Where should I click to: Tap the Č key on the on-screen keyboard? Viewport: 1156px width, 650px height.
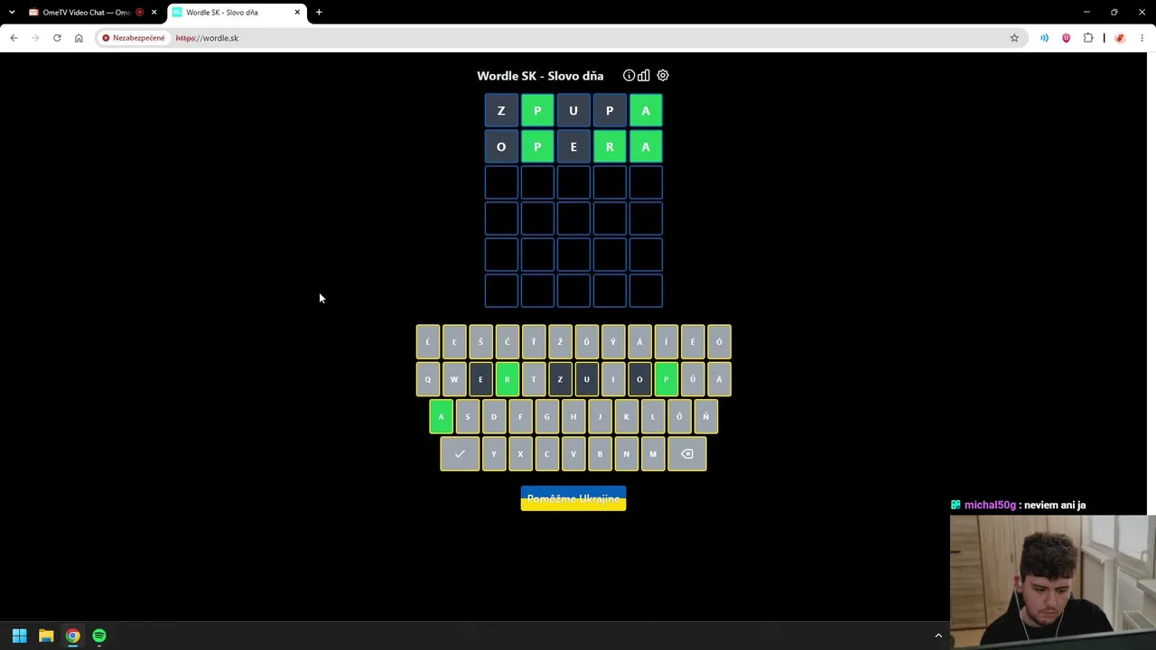click(508, 342)
